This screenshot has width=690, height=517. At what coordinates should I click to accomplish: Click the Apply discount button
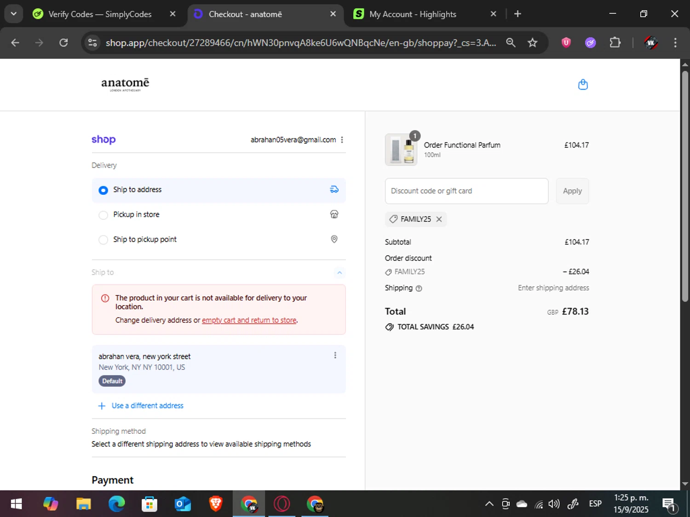tap(572, 191)
